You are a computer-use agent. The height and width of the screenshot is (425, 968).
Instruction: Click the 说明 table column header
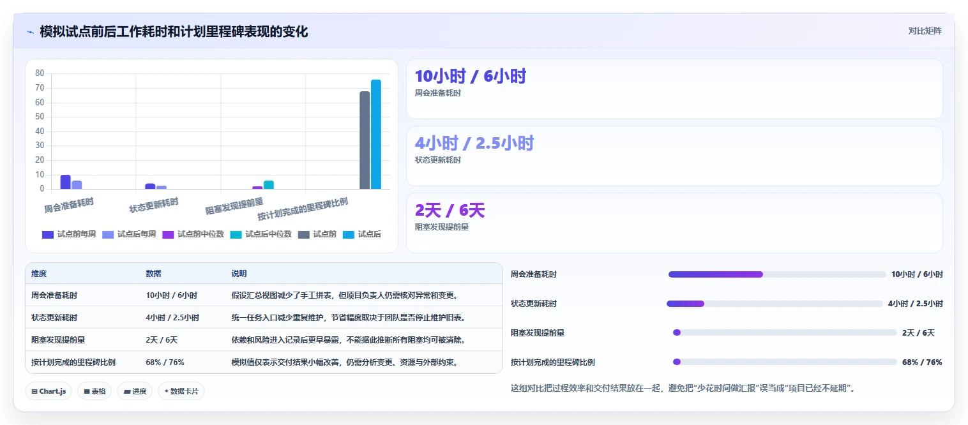[x=239, y=274]
